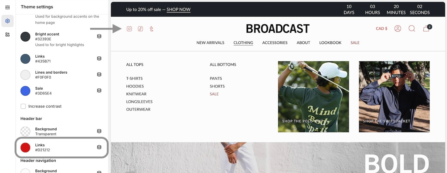Open the TikTok social icon in header
This screenshot has width=447, height=173.
point(140,29)
